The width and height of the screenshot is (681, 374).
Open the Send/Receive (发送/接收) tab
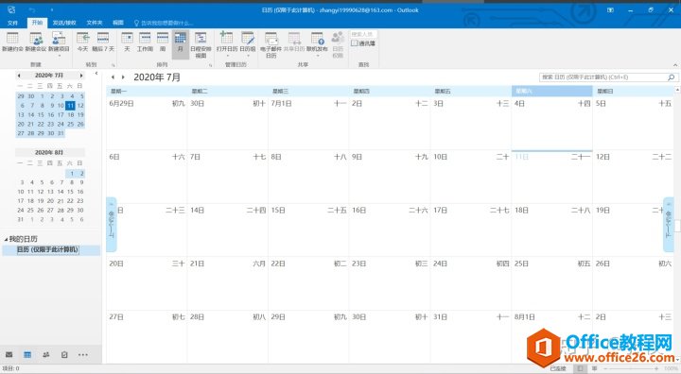pos(64,23)
